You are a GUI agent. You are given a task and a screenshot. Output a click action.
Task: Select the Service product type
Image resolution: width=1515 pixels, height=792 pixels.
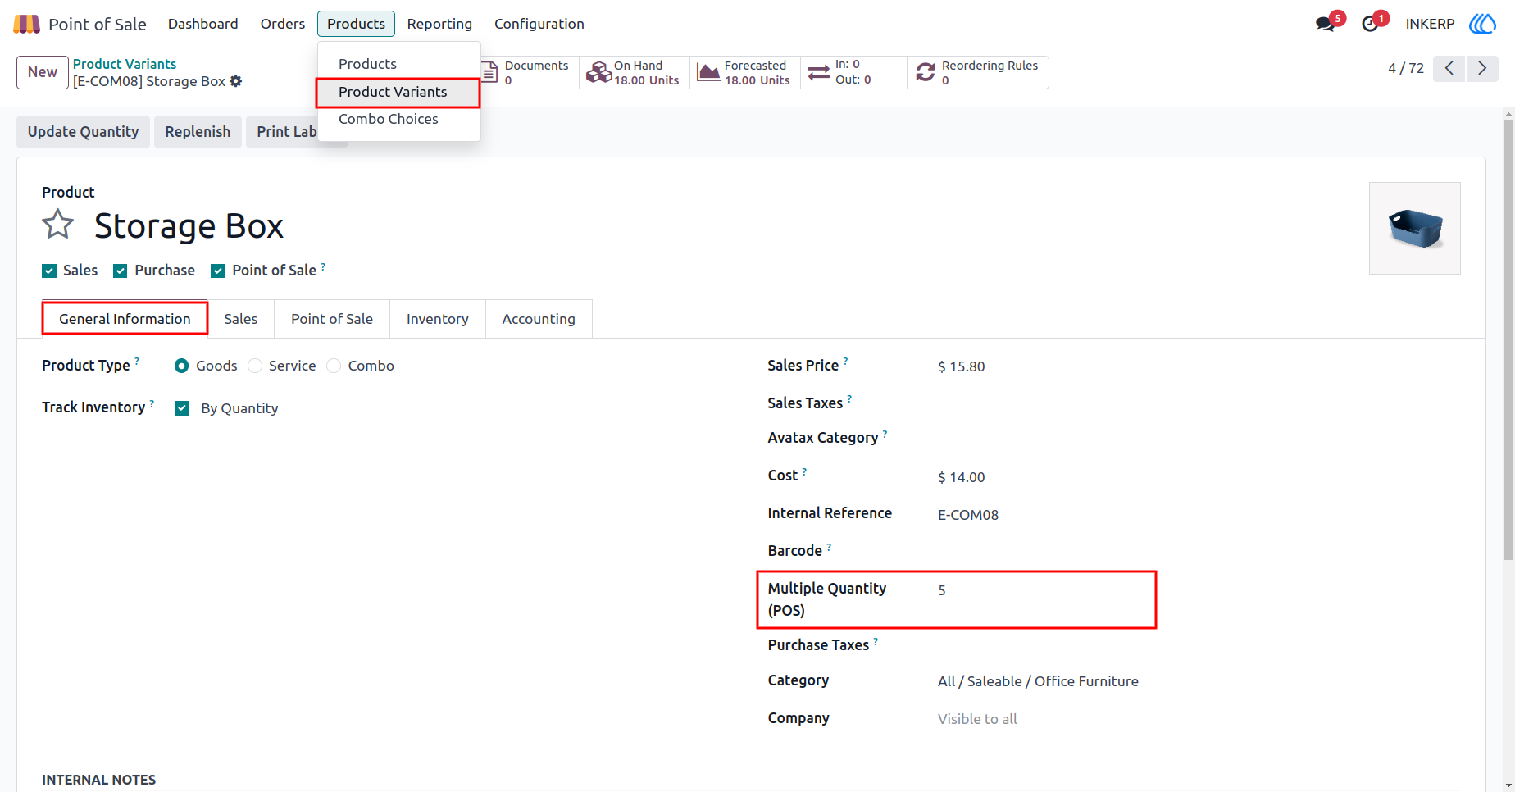pos(255,366)
